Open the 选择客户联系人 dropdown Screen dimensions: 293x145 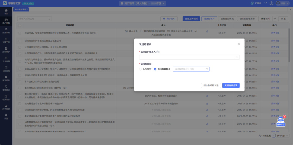point(189,57)
